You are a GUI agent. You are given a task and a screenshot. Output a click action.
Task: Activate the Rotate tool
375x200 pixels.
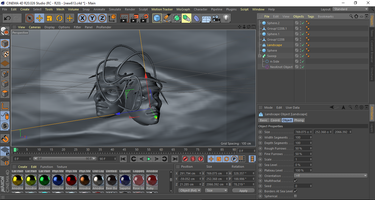point(59,18)
